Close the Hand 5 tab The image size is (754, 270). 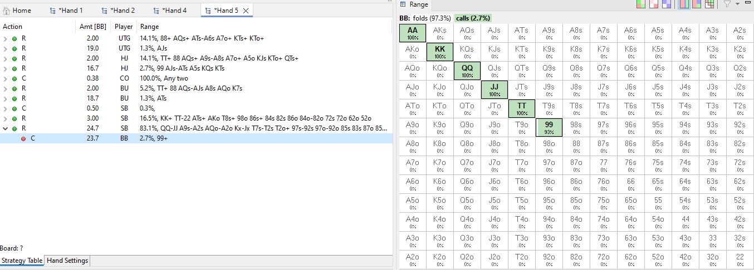(246, 11)
